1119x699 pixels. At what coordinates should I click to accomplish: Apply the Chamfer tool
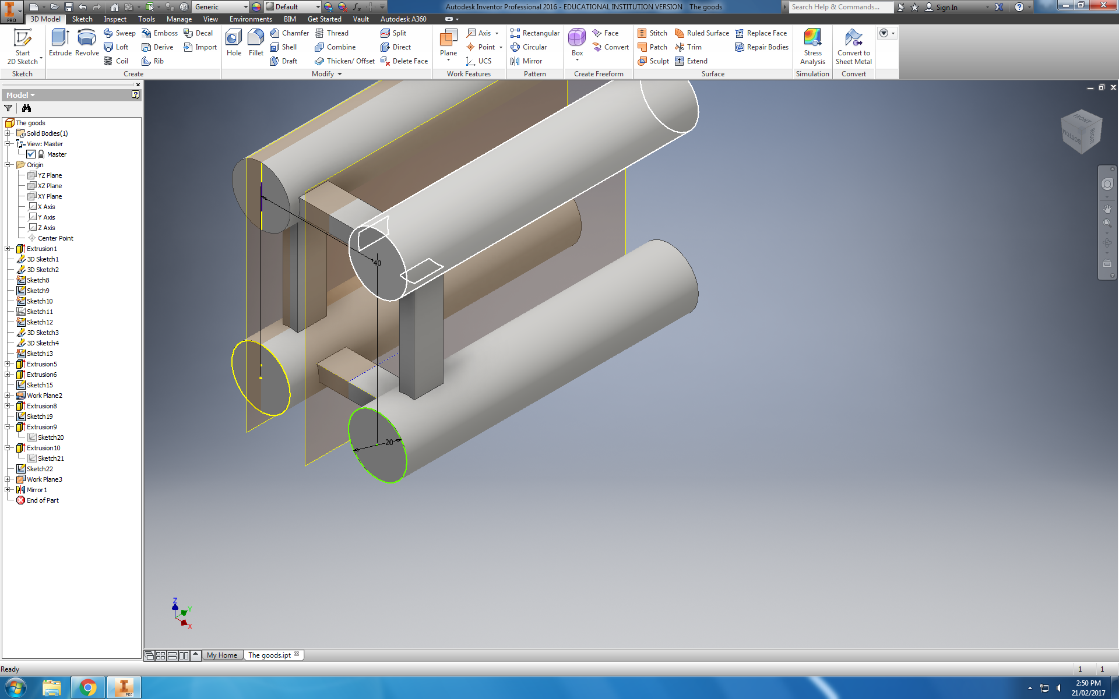pyautogui.click(x=289, y=33)
